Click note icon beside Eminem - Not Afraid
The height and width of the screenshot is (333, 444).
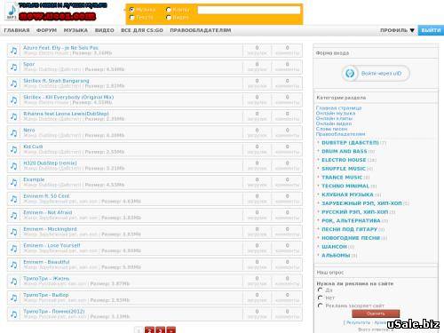click(13, 215)
